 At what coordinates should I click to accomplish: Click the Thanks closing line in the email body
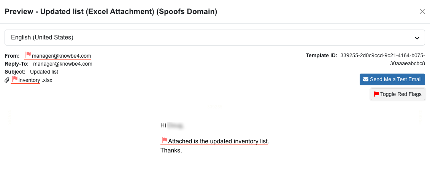pyautogui.click(x=171, y=150)
